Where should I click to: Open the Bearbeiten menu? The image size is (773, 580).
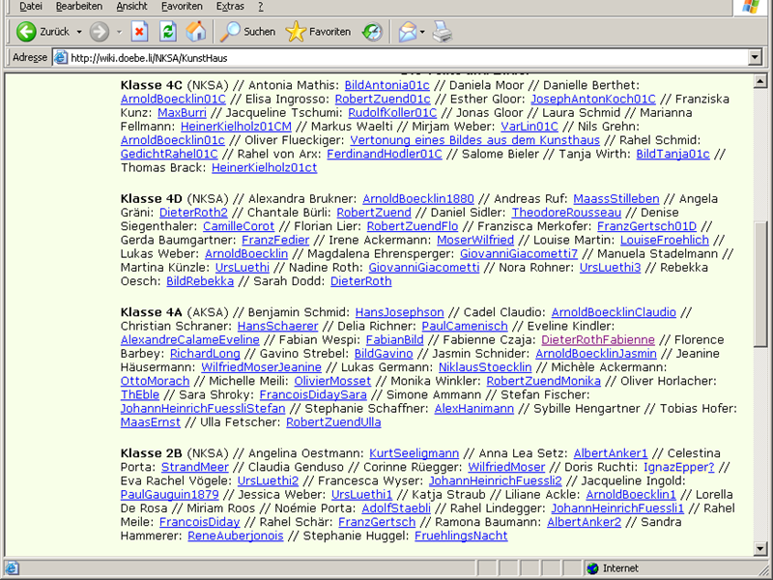[x=79, y=6]
